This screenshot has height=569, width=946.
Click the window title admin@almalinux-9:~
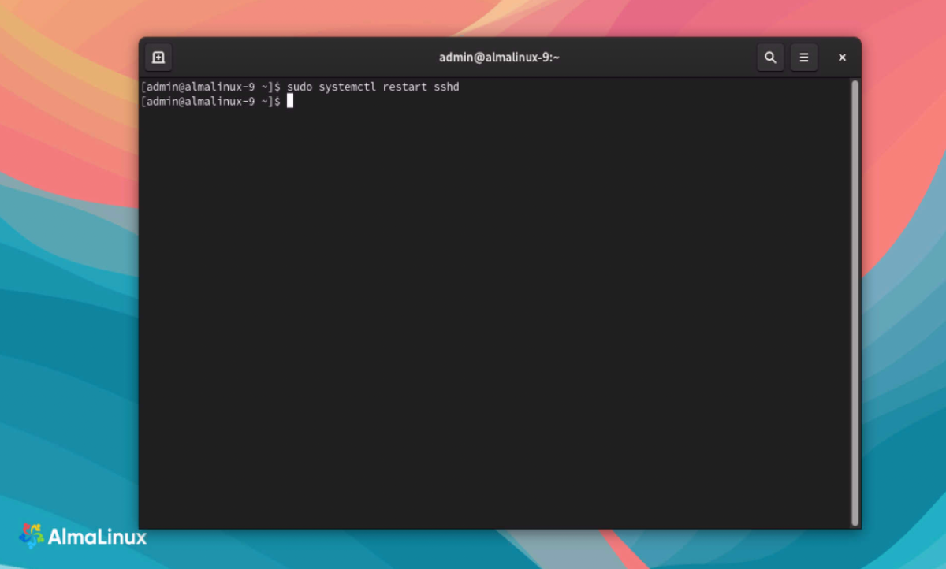(499, 58)
